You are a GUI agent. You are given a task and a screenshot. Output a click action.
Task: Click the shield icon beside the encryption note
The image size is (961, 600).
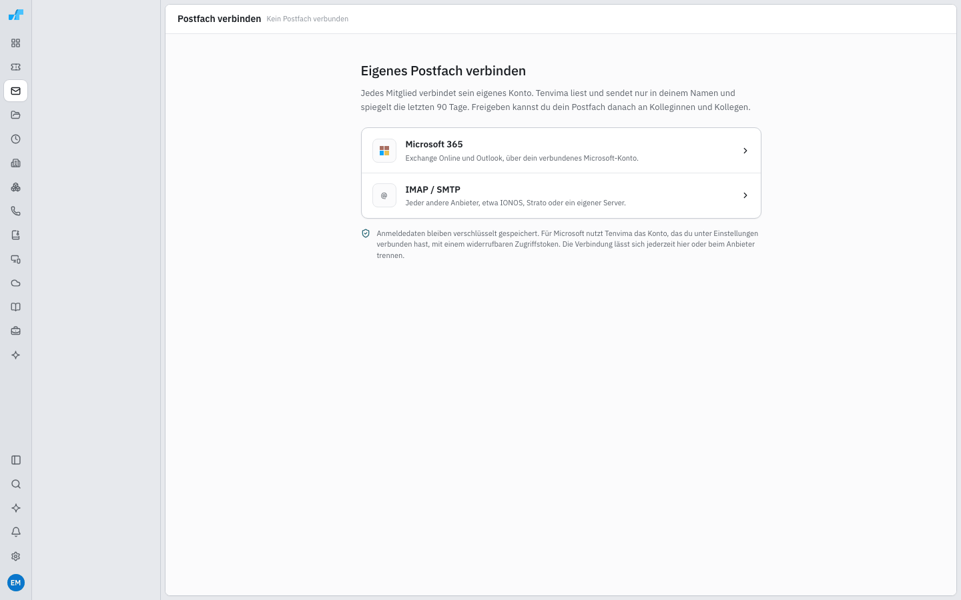click(x=366, y=233)
